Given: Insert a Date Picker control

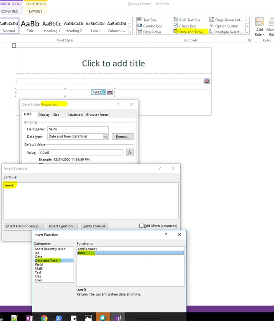Looking at the screenshot, I should [149, 32].
